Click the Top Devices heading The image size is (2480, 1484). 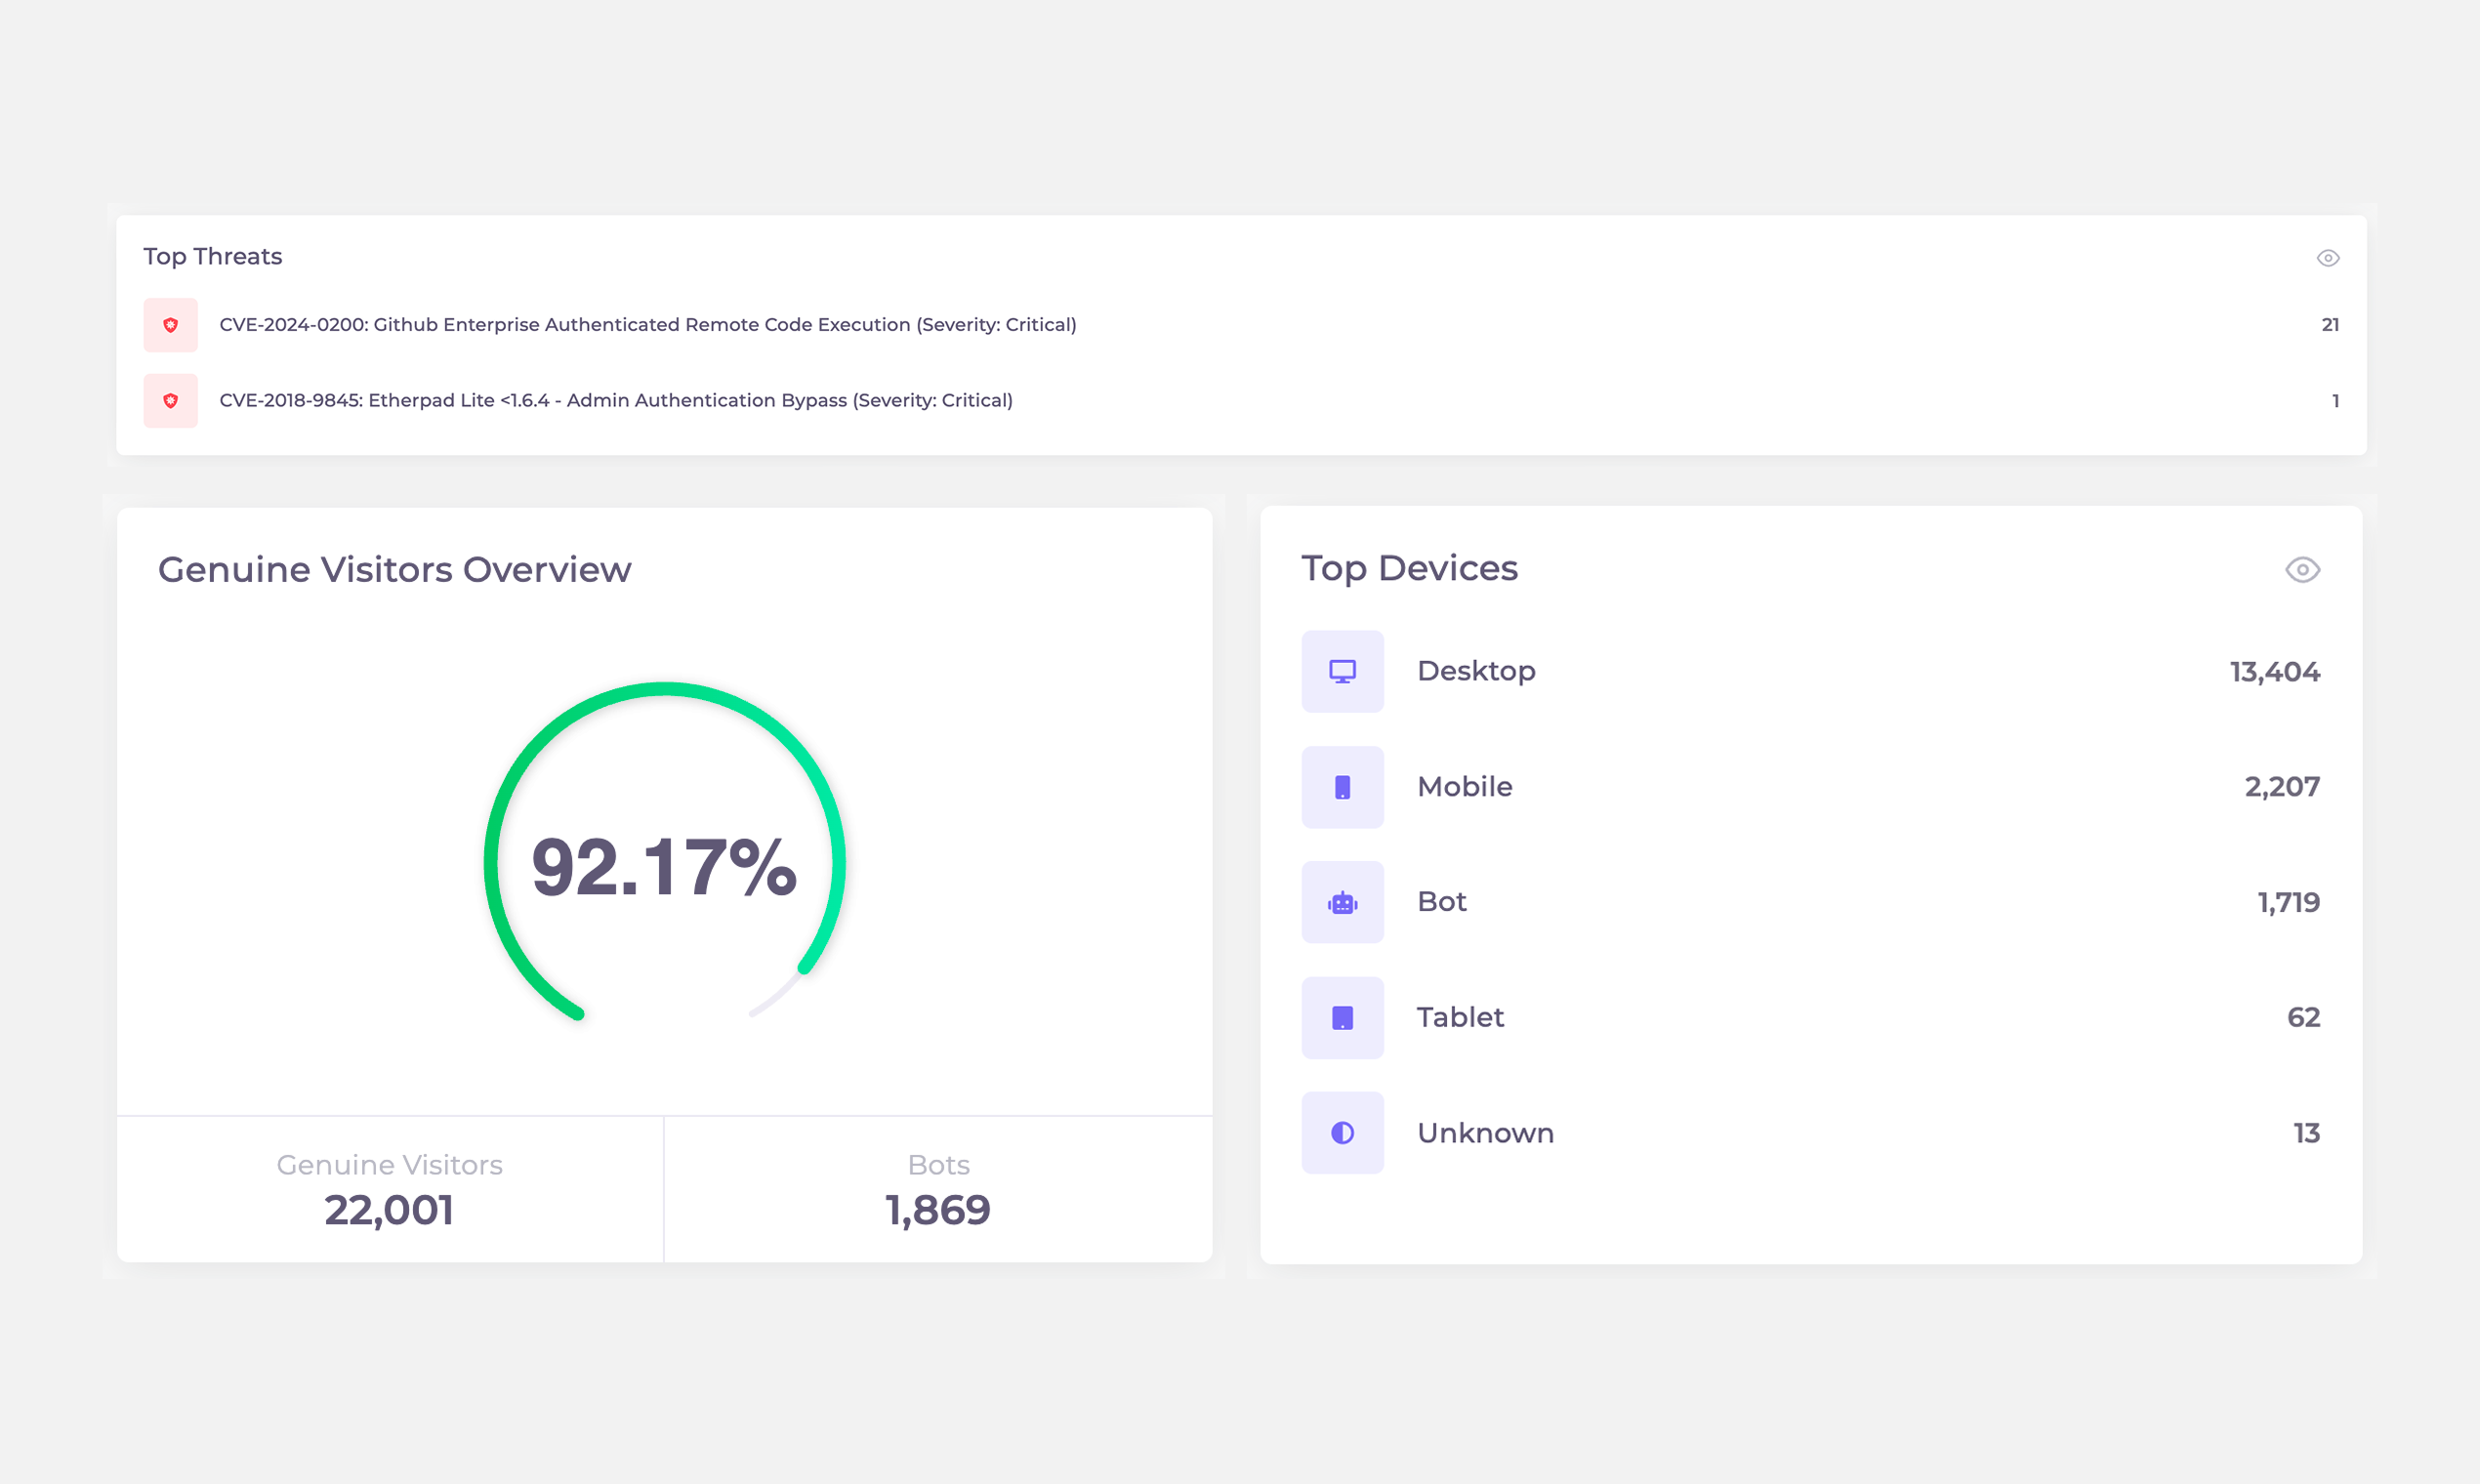click(x=1409, y=568)
